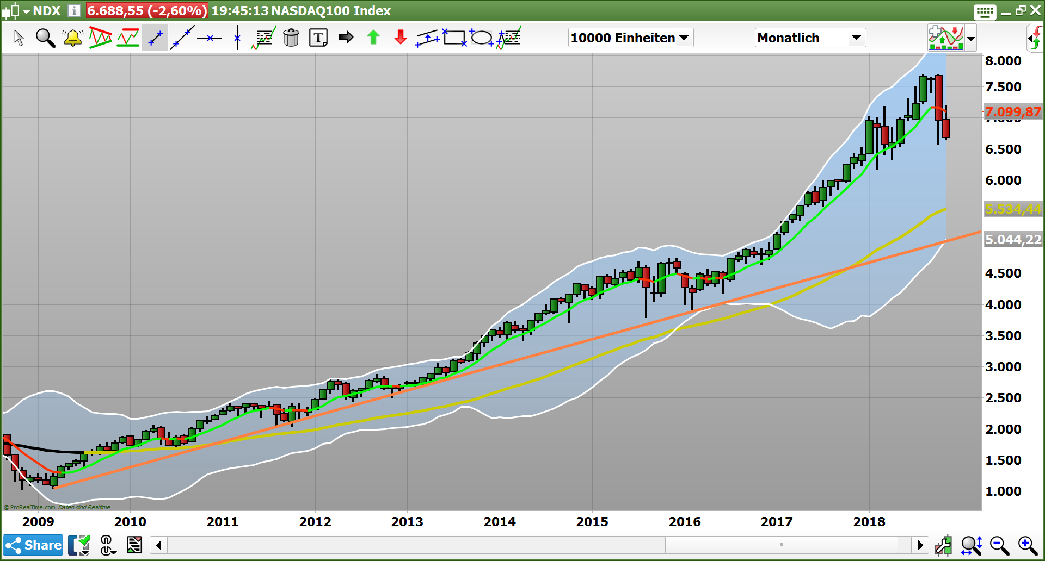Toggle the horizontal line drawing tool

(x=210, y=38)
